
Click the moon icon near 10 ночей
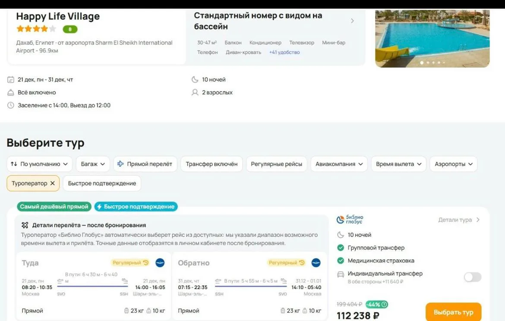pyautogui.click(x=195, y=79)
